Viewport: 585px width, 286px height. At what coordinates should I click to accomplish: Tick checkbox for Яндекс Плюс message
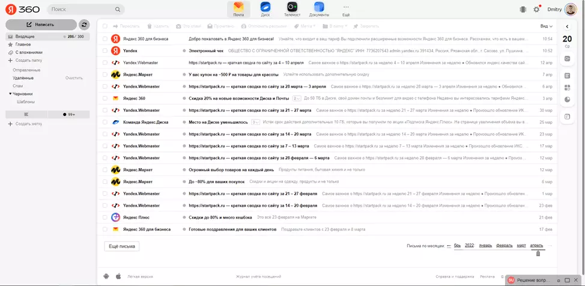[105, 218]
